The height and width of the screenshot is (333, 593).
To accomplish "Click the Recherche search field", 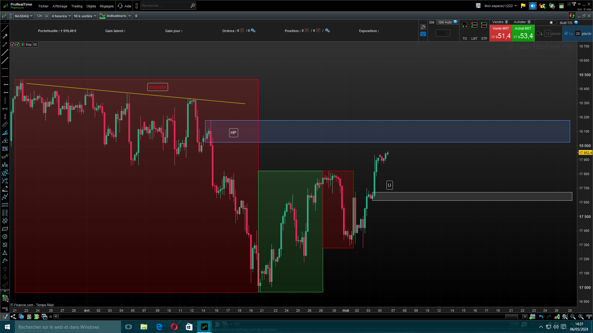I will 165,6.
